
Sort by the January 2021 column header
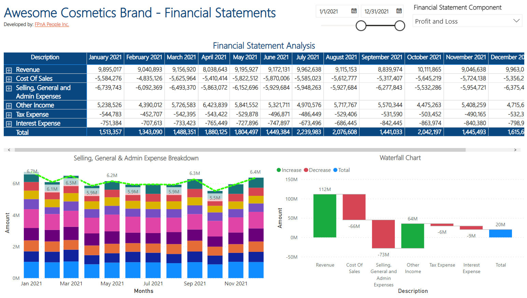(105, 57)
